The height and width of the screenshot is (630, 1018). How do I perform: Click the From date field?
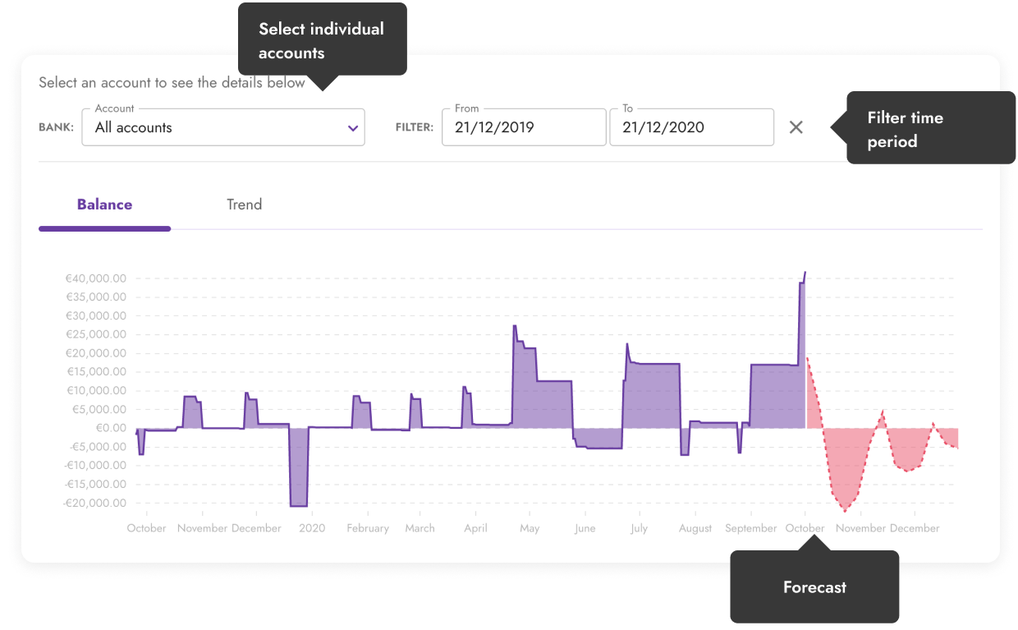click(523, 127)
